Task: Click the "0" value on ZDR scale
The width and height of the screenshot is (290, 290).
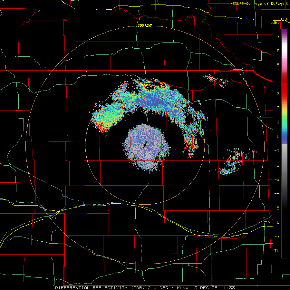Action: [278, 137]
